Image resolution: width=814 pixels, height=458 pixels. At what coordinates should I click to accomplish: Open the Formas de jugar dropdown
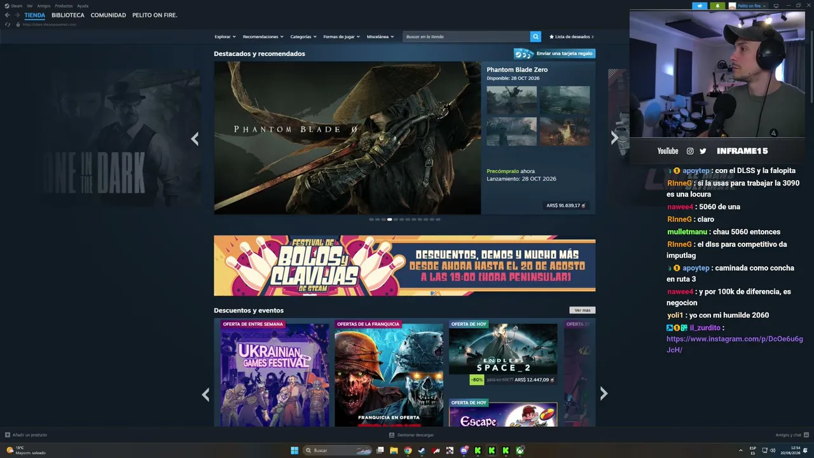[x=341, y=37]
